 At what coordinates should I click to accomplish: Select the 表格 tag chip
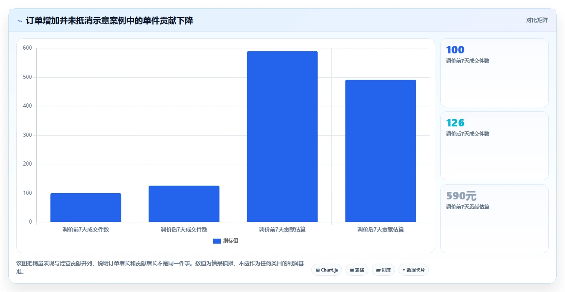(x=357, y=270)
